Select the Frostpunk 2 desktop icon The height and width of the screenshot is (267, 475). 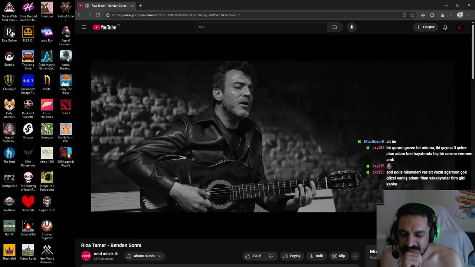click(x=9, y=180)
